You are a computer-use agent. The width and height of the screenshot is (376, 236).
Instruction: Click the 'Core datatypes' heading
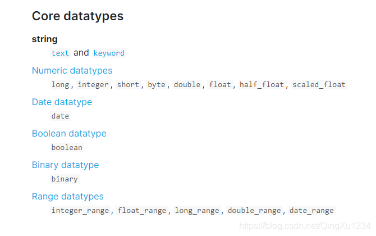(77, 16)
